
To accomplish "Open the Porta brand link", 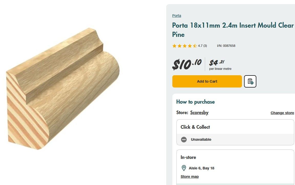I will [x=177, y=16].
